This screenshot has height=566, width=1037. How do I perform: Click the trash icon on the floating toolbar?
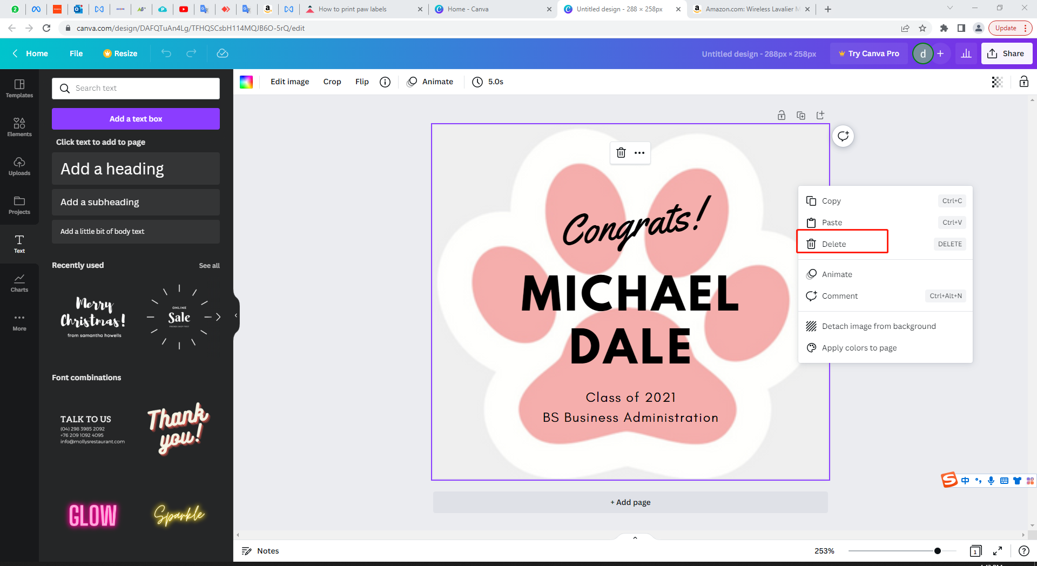(621, 153)
